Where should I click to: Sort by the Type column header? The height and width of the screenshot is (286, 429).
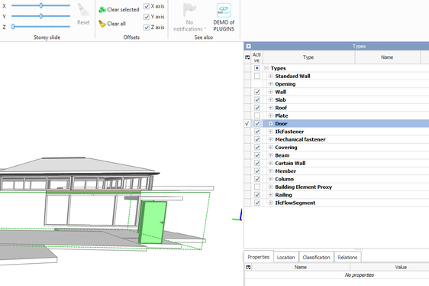click(x=308, y=57)
